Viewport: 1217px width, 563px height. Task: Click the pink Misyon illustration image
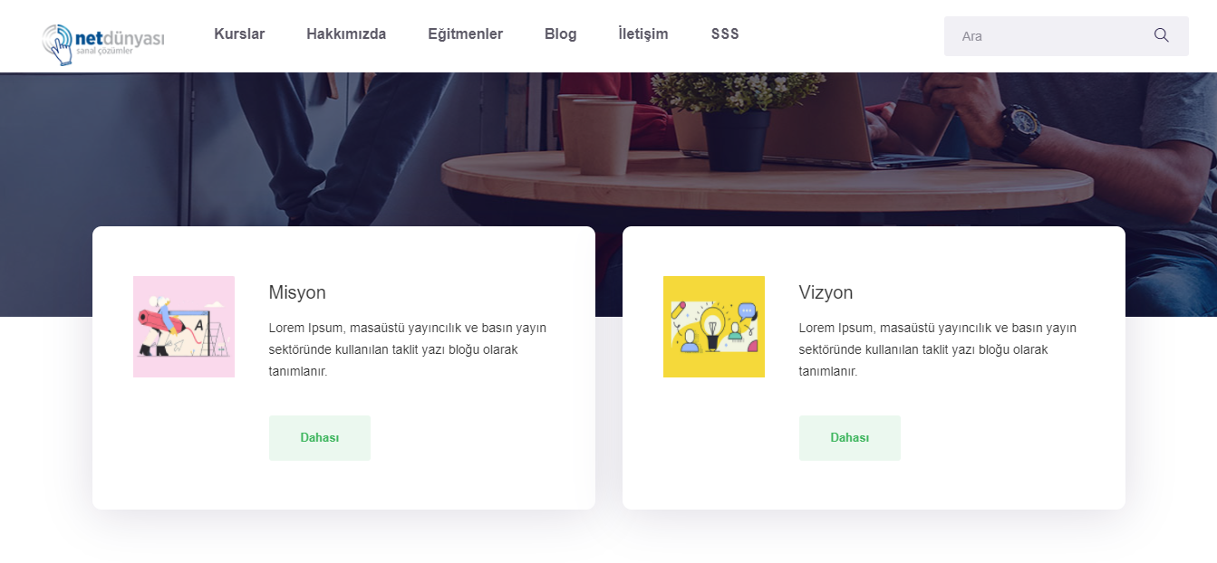tap(184, 327)
